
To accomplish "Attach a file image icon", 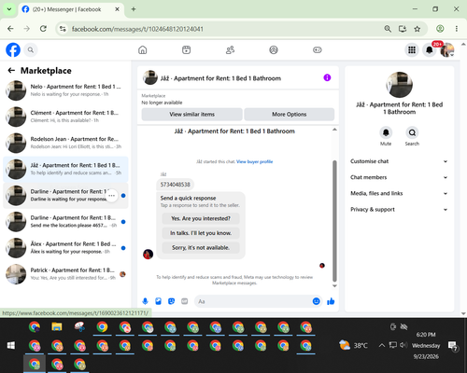I will pyautogui.click(x=158, y=301).
